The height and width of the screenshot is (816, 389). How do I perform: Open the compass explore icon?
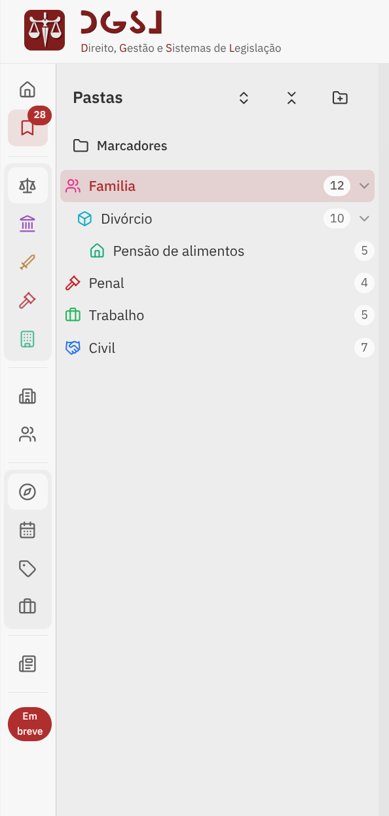pyautogui.click(x=28, y=492)
